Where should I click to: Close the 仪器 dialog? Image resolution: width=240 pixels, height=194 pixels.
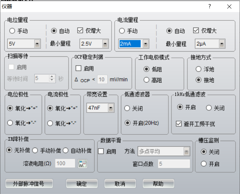(229, 7)
